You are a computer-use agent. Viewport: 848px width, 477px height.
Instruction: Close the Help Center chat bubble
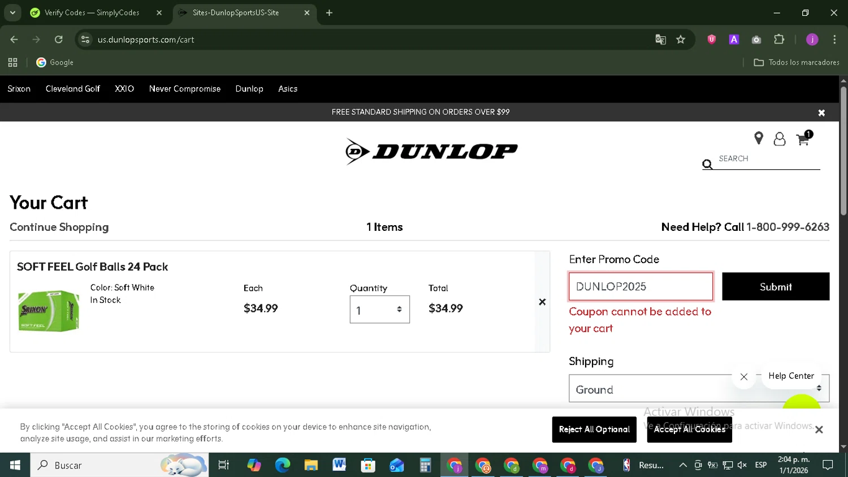[744, 377]
